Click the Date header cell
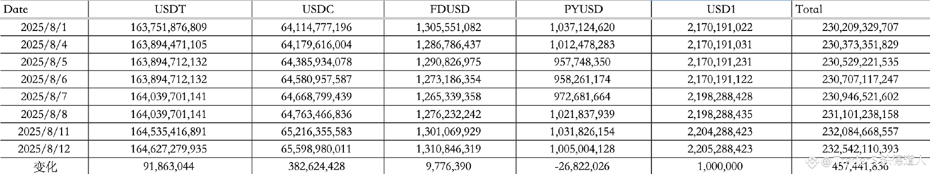930x174 pixels. click(x=44, y=9)
